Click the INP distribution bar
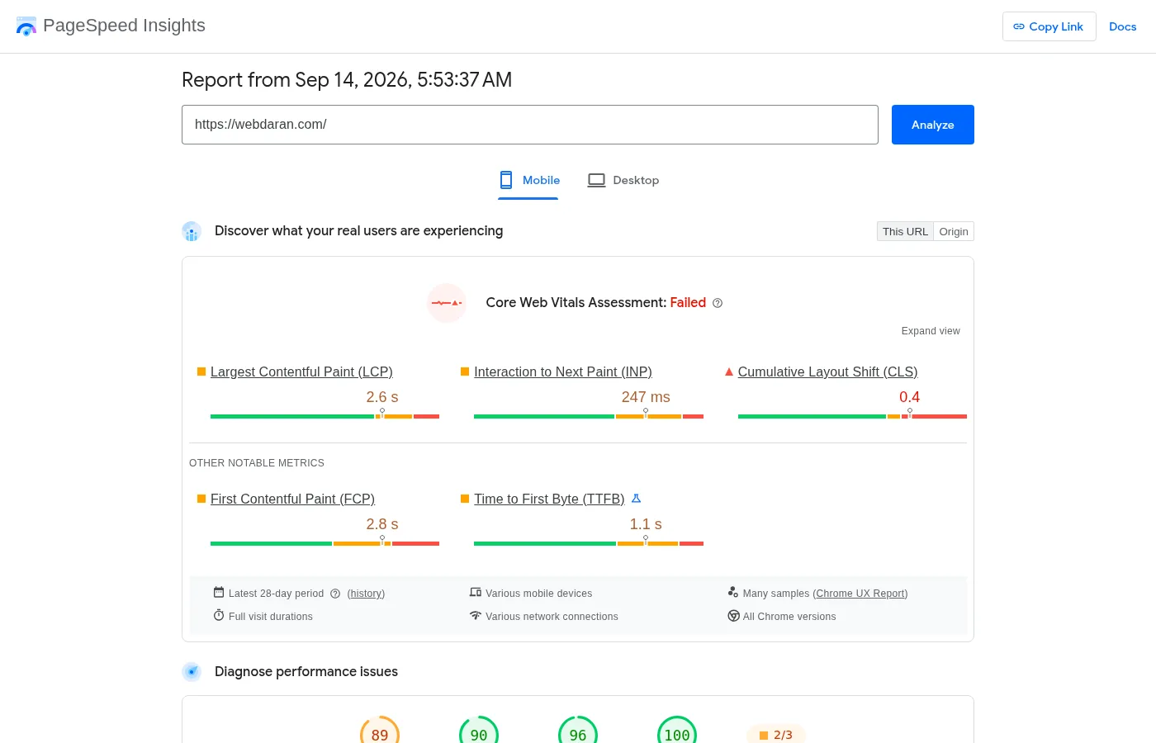Image resolution: width=1156 pixels, height=743 pixels. coord(589,416)
